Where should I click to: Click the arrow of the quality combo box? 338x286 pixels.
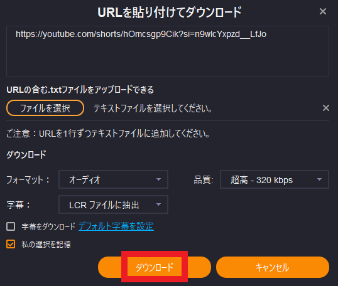[x=319, y=179]
